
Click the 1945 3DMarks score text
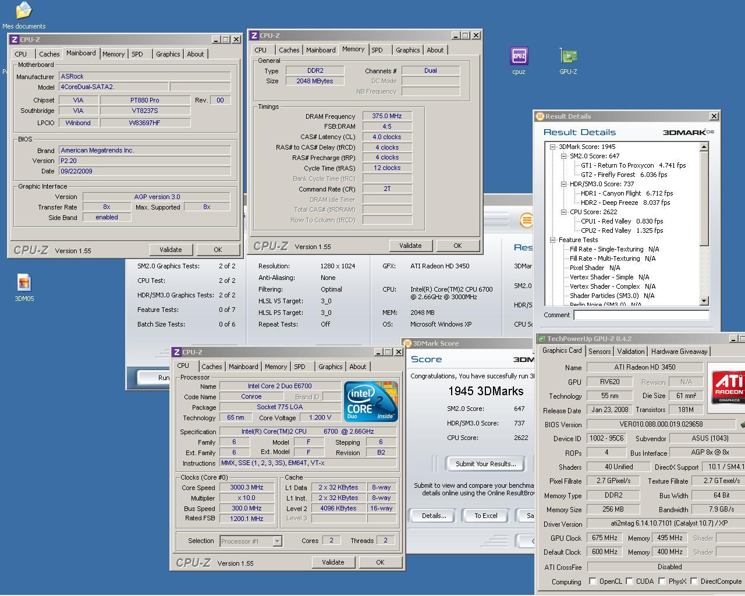(x=486, y=391)
